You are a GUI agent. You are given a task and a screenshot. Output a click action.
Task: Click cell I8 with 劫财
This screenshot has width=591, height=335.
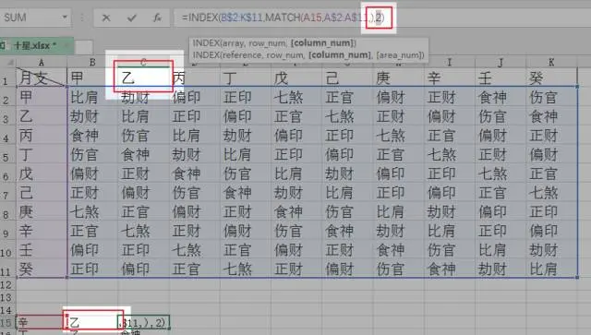[x=450, y=211]
